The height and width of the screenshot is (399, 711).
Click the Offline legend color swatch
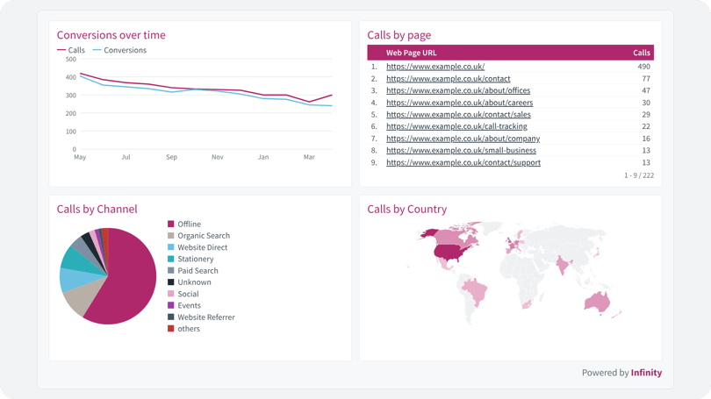171,224
